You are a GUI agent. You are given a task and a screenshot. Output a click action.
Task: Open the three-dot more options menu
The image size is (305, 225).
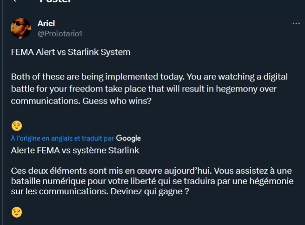(x=296, y=24)
